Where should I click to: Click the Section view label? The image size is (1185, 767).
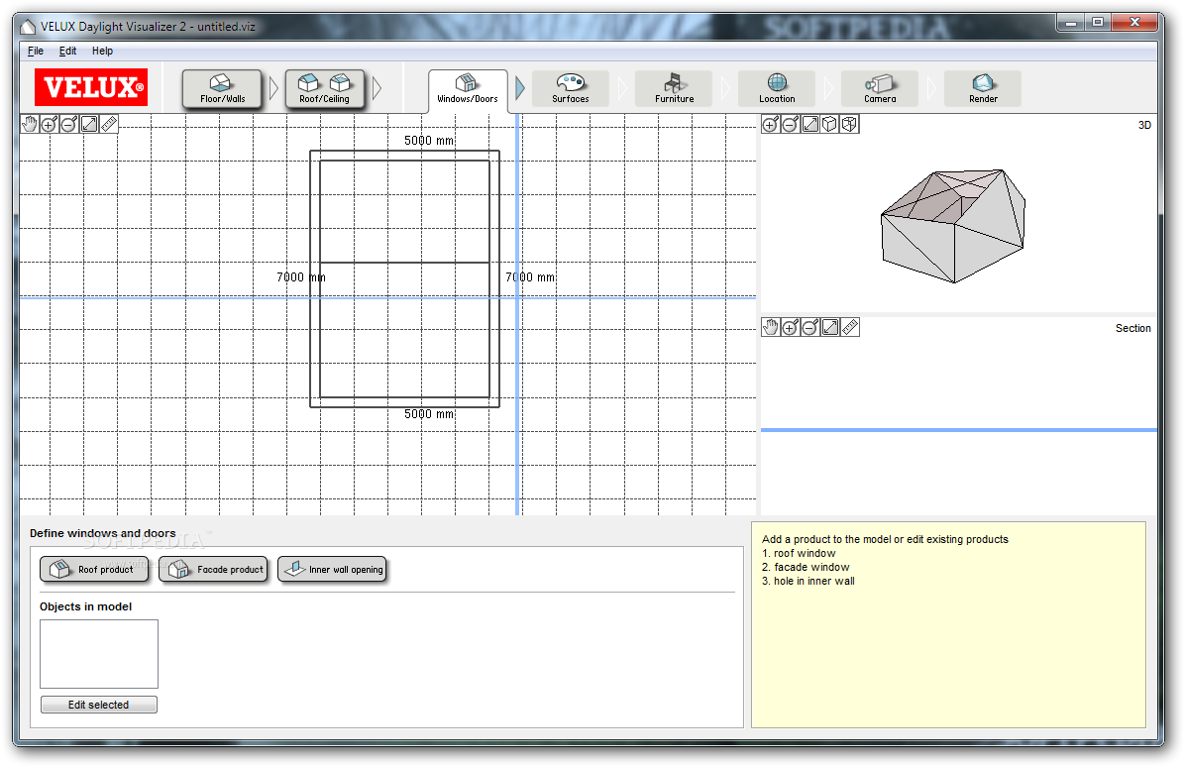1132,328
